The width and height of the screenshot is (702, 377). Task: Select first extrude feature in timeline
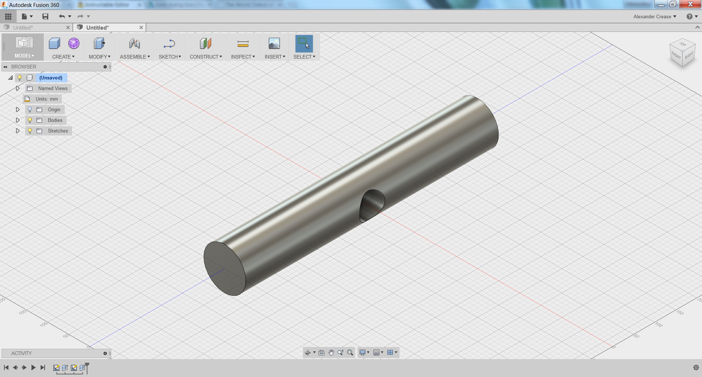[65, 368]
